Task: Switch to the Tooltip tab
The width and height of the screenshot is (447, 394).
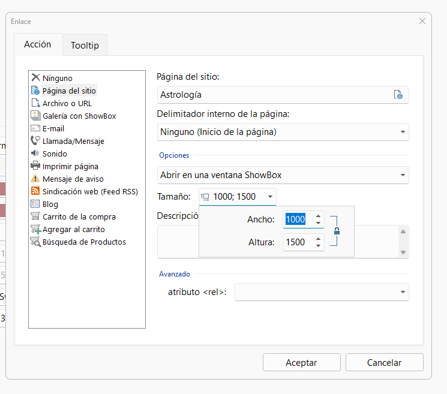Action: click(x=85, y=45)
